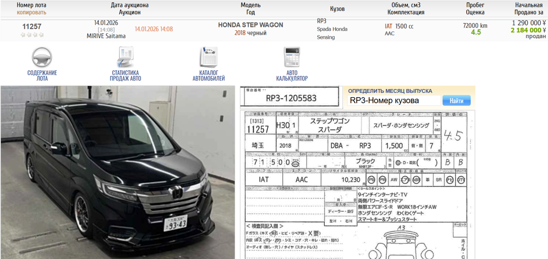Click the rating stars under lot 11257
Viewport: 548px width, 259px height.
(x=32, y=35)
